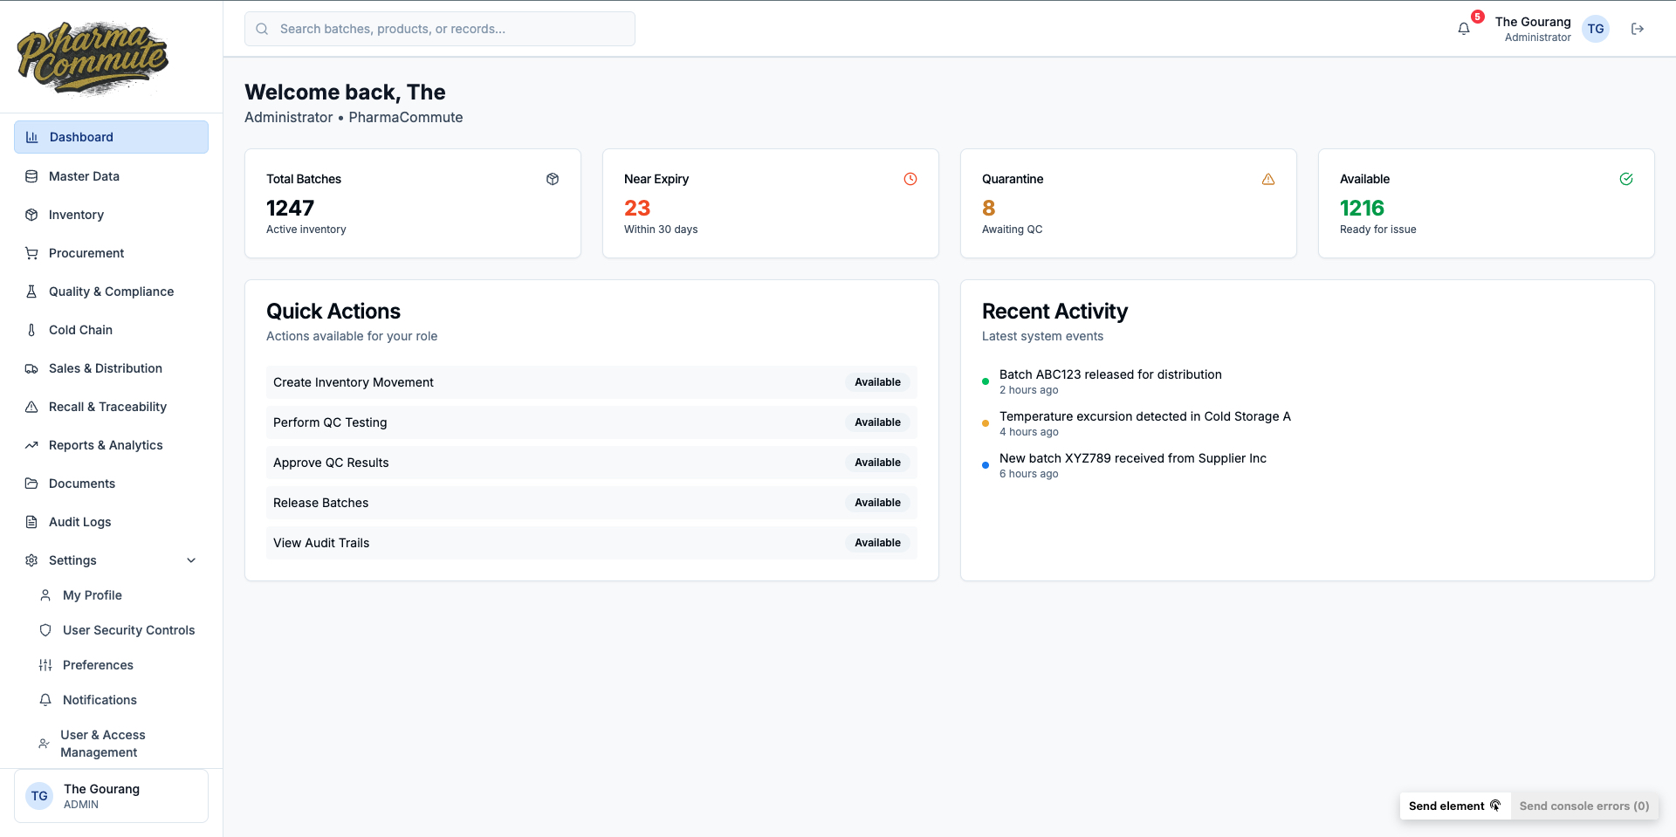
Task: Click the Quality & Compliance flask icon
Action: pyautogui.click(x=31, y=292)
